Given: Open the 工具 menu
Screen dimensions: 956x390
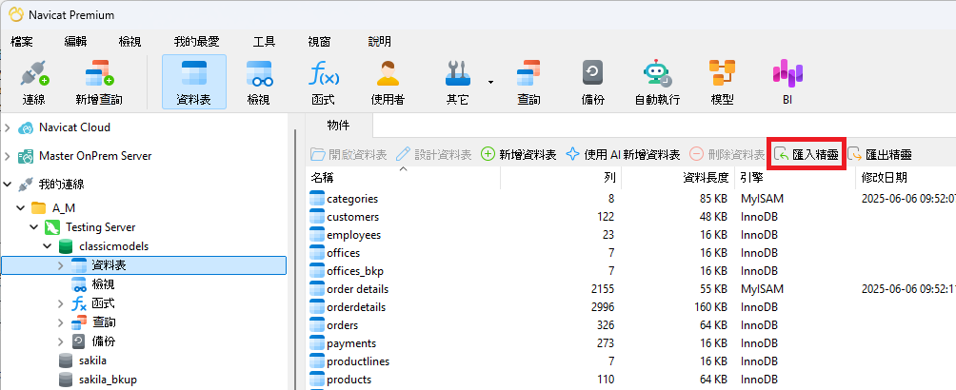Looking at the screenshot, I should pos(264,42).
